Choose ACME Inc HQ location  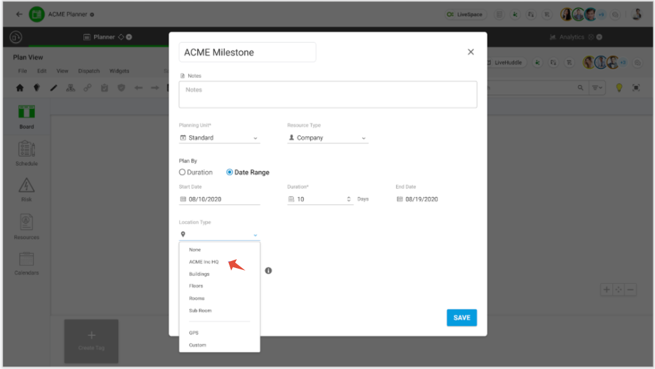(x=204, y=262)
